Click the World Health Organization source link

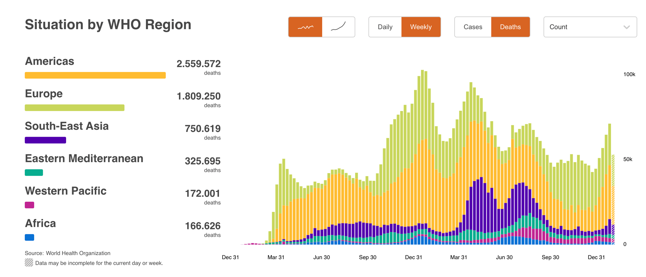point(78,253)
